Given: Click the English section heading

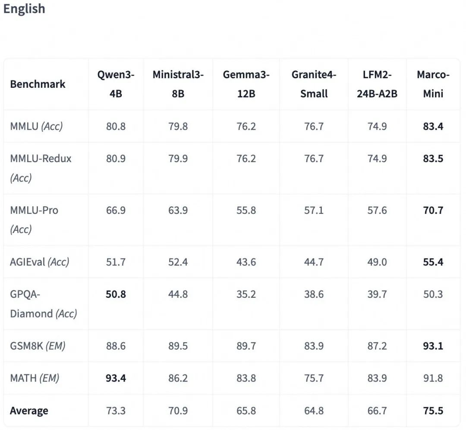Looking at the screenshot, I should [24, 9].
